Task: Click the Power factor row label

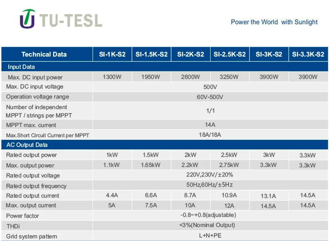Action: point(22,216)
